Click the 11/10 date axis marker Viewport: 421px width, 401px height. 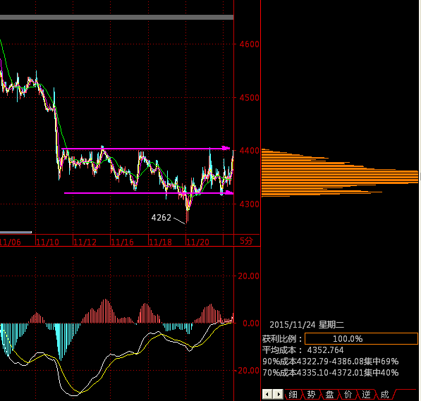point(47,242)
